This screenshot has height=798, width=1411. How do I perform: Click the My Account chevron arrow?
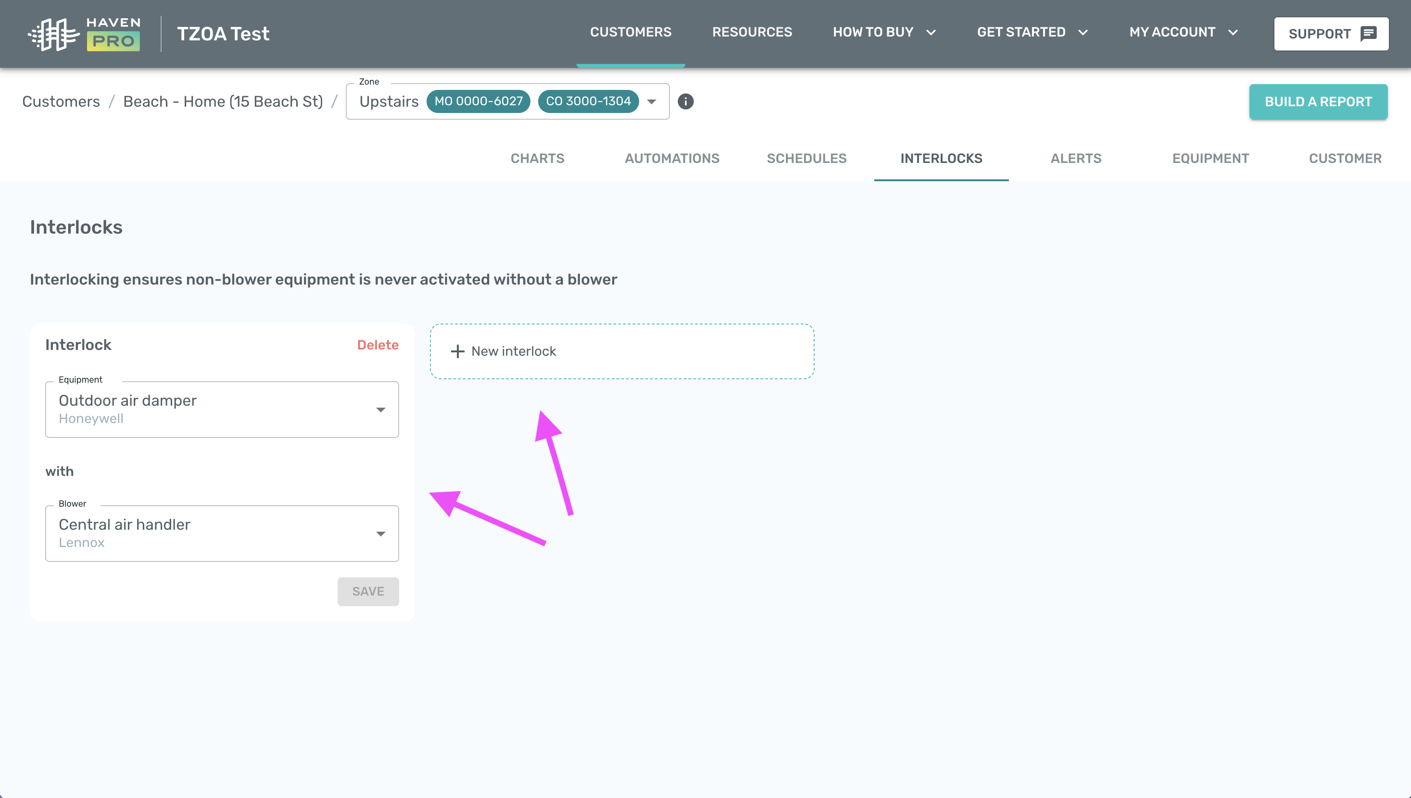coord(1233,32)
